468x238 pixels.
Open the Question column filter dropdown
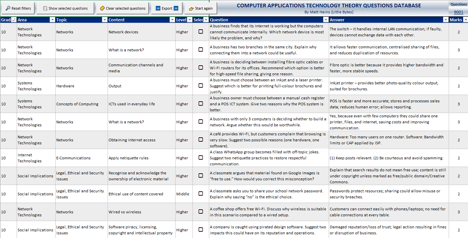(x=326, y=20)
